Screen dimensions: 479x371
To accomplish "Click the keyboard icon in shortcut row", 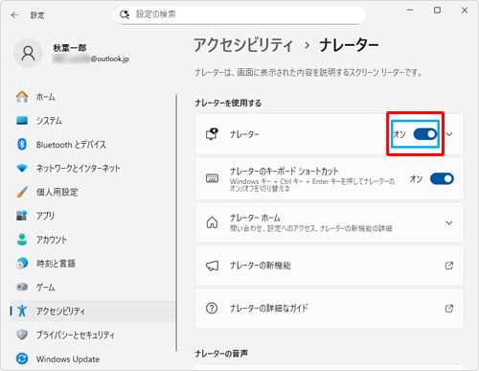I will click(212, 178).
